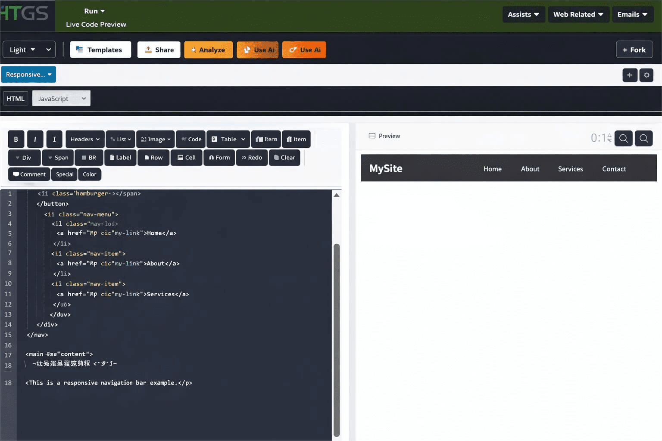Toggle bold formatting with the B button
This screenshot has height=441, width=662.
coord(16,139)
